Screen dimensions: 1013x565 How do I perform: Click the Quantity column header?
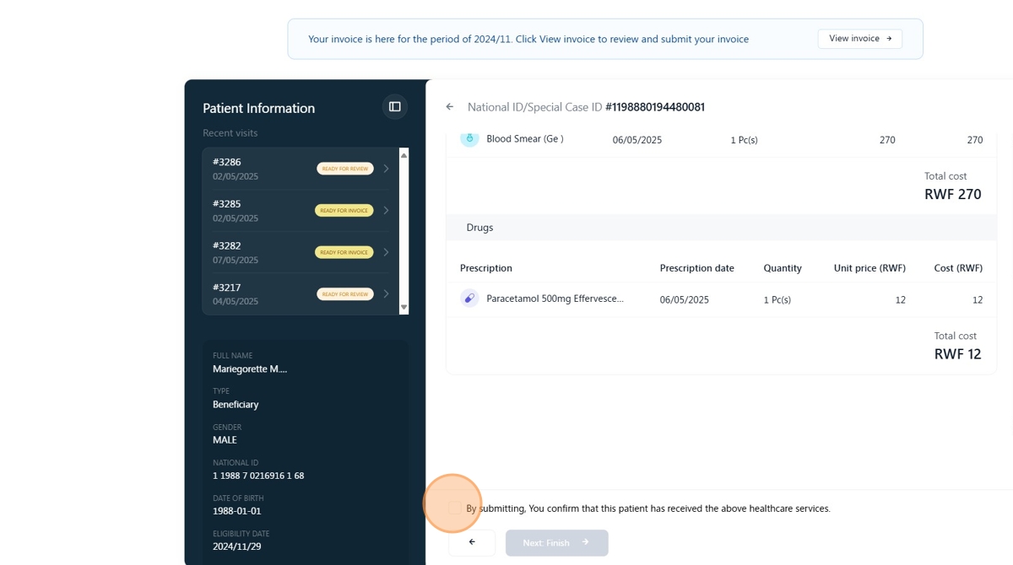coord(783,268)
